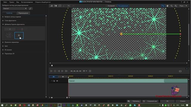Click the OK button
The image size is (191, 107).
pos(167,101)
